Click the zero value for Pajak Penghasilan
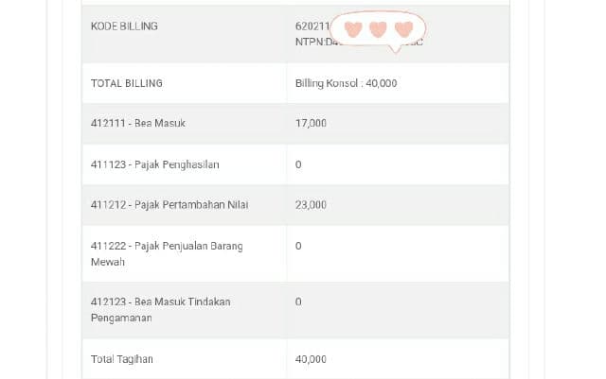The width and height of the screenshot is (606, 379). (x=298, y=164)
